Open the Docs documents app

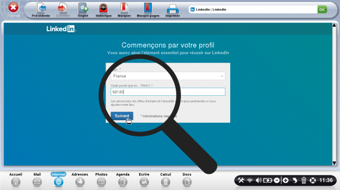pyautogui.click(x=187, y=182)
